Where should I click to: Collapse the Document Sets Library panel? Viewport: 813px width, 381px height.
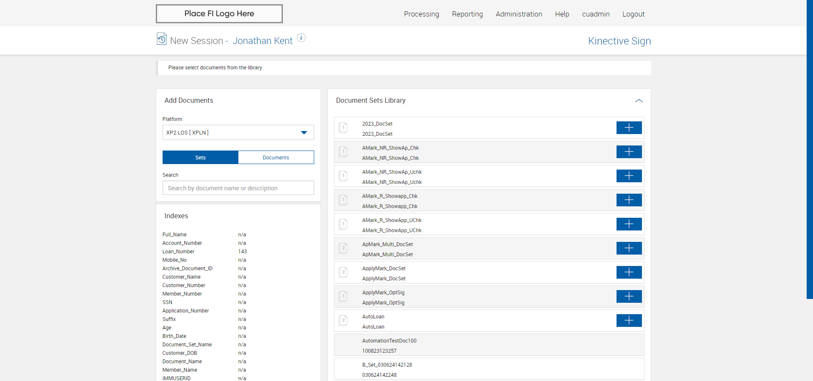pos(639,101)
